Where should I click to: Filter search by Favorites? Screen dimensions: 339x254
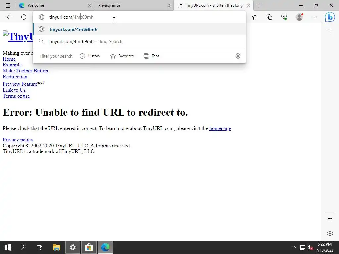122,56
